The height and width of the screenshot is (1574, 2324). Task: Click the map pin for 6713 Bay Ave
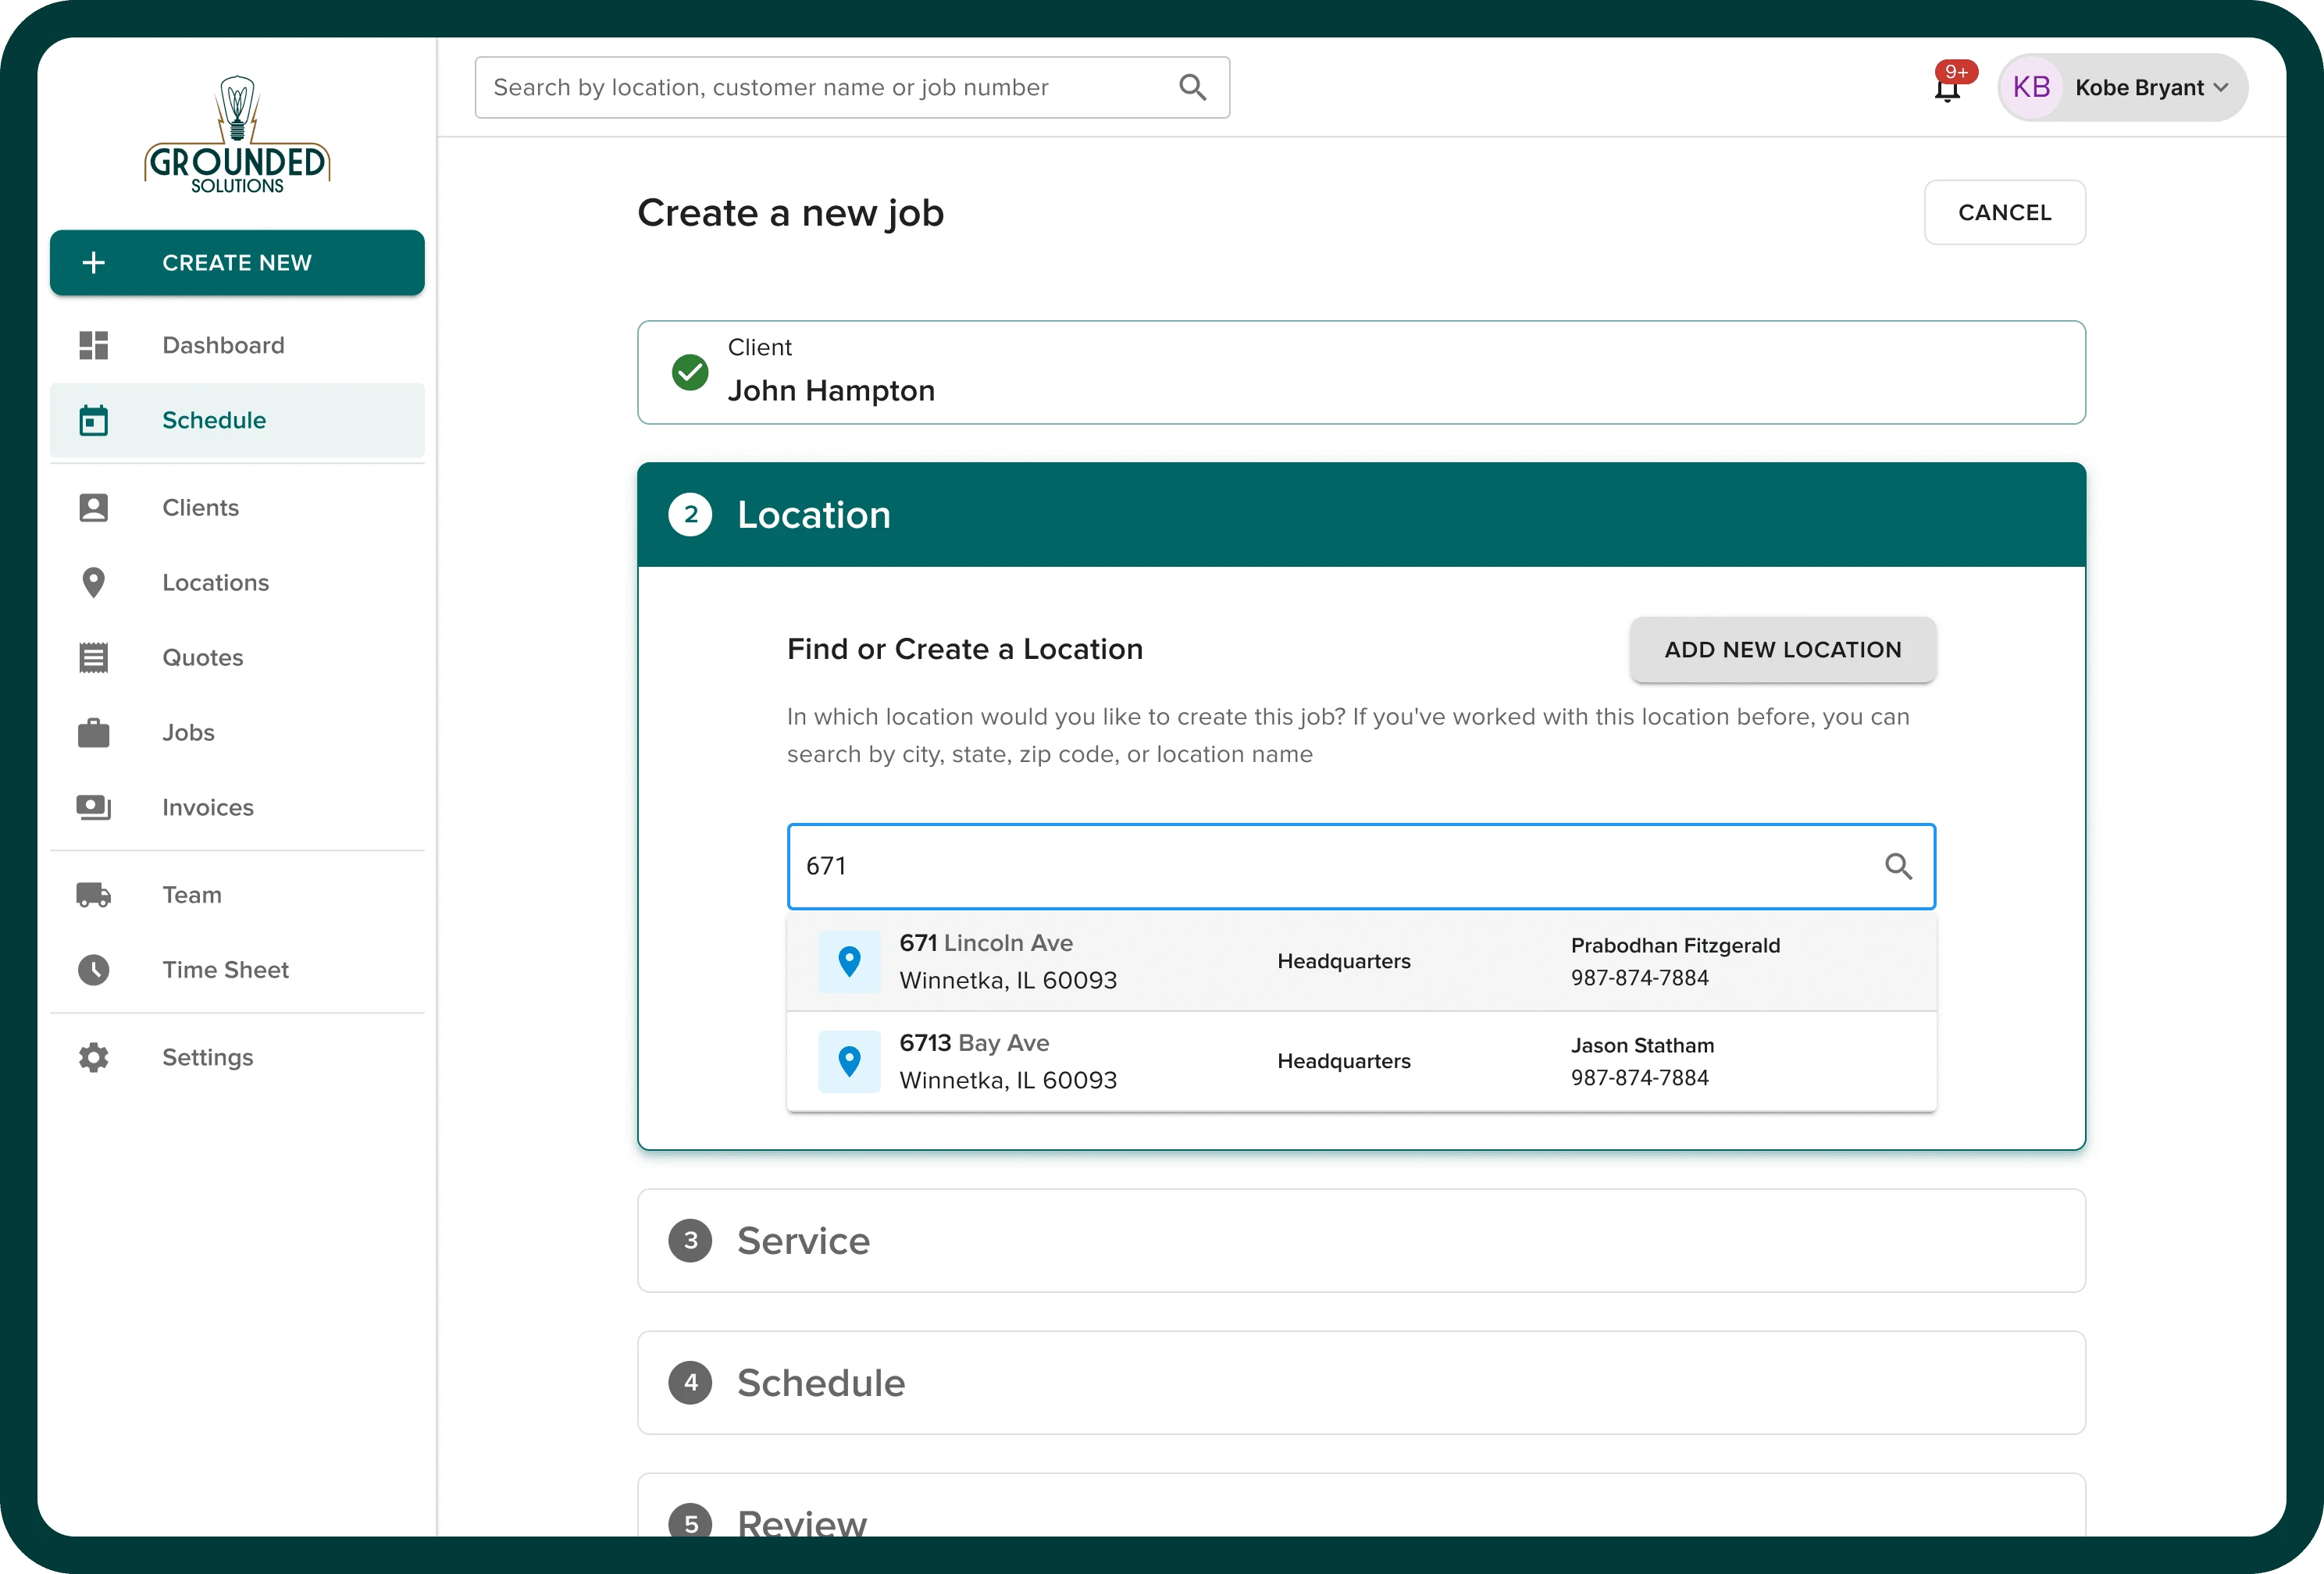point(849,1061)
